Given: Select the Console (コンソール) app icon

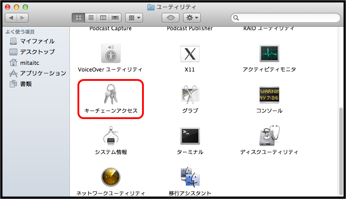Looking at the screenshot, I should (269, 95).
